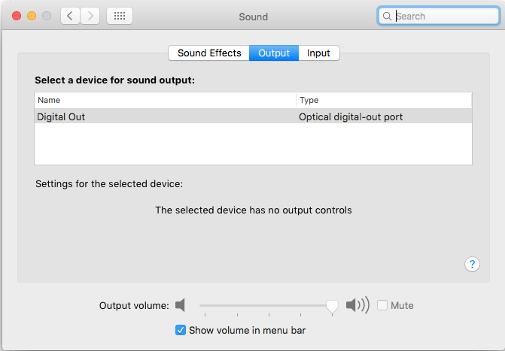Open the help question mark button
505x351 pixels.
pos(472,264)
